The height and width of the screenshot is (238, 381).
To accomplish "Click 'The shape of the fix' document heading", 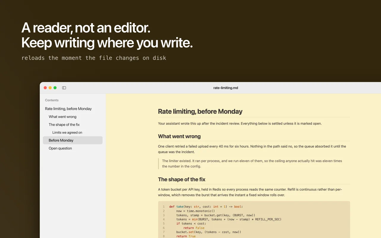I will [182, 179].
